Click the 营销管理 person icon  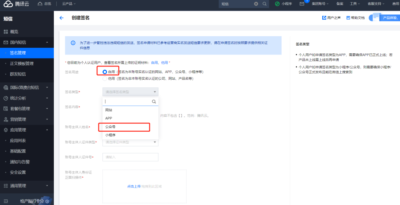point(6,119)
